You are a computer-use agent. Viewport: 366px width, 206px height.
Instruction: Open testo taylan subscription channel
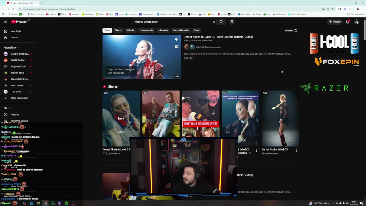pyautogui.click(x=18, y=85)
